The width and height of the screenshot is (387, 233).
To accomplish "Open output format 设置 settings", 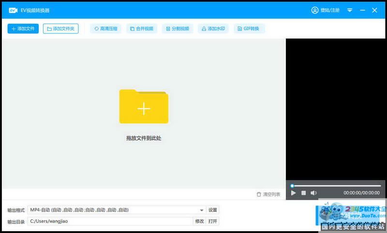I will 213,210.
